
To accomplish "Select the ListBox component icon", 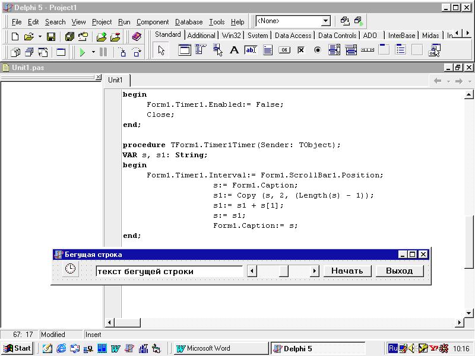I will coord(334,50).
